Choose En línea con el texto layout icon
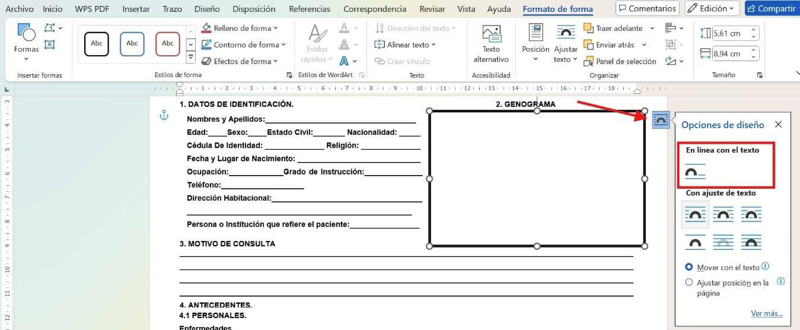The width and height of the screenshot is (800, 330). point(695,171)
